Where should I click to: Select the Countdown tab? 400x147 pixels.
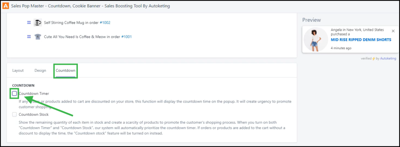[66, 71]
